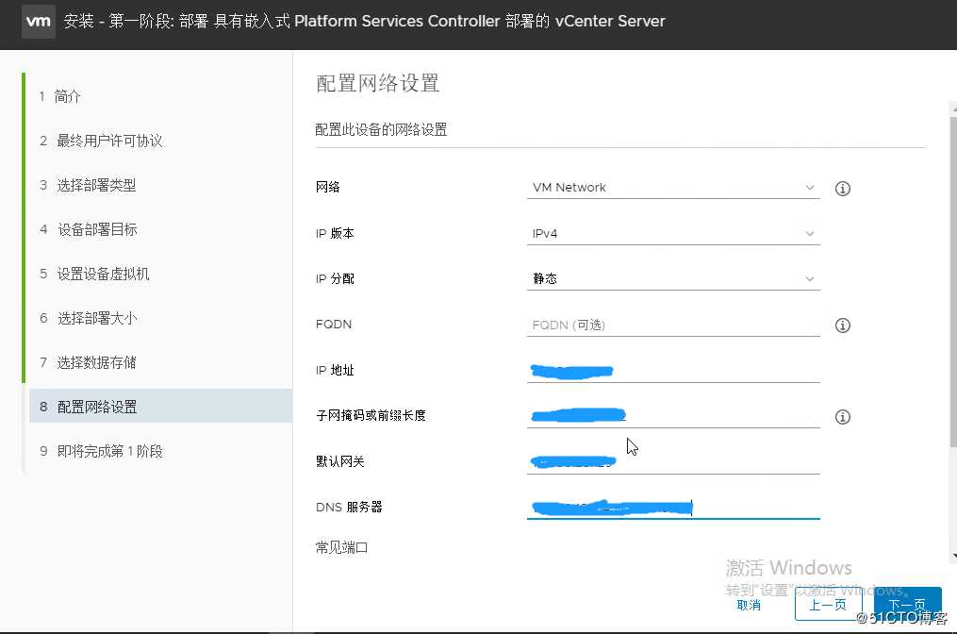Show info for the Network field
This screenshot has height=634, width=957.
(842, 188)
